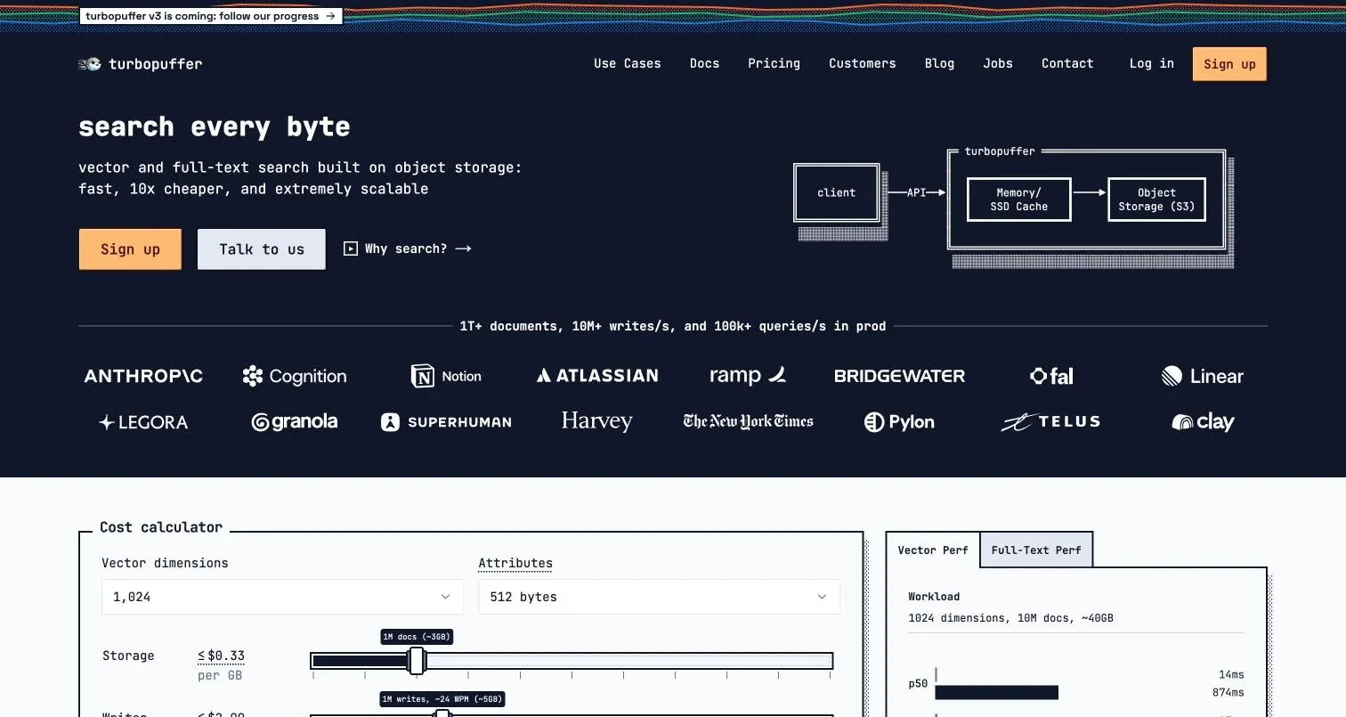
Task: Open the Why search? video link
Action: 408,249
